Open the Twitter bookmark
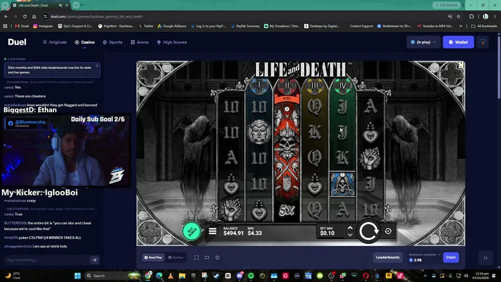Image resolution: width=501 pixels, height=282 pixels. pos(146,26)
